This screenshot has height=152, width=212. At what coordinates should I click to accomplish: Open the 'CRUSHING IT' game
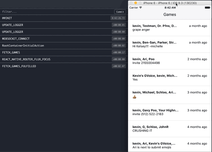pyautogui.click(x=170, y=129)
